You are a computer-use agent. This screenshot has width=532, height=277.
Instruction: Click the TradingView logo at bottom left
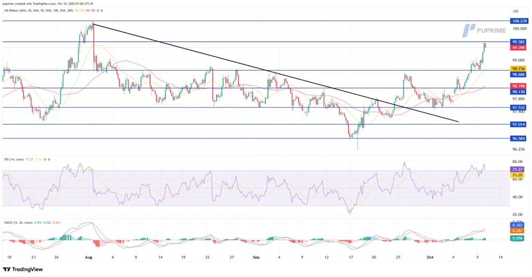(x=21, y=269)
